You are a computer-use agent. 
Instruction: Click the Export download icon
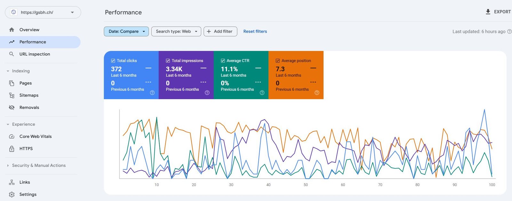(488, 12)
